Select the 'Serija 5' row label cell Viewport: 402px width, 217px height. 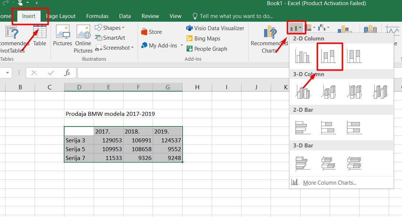coord(79,149)
